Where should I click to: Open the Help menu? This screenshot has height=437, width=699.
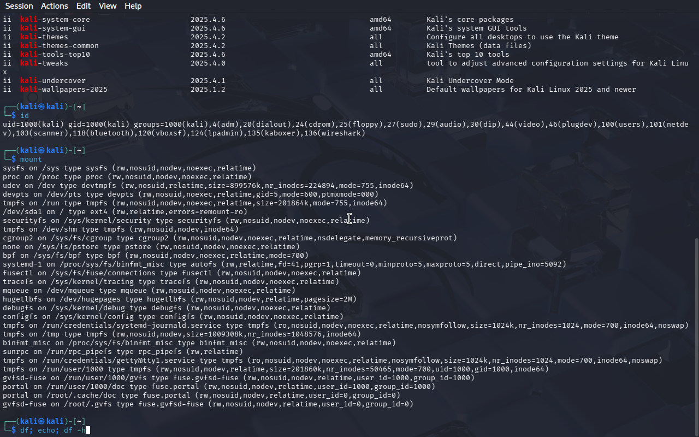[133, 6]
